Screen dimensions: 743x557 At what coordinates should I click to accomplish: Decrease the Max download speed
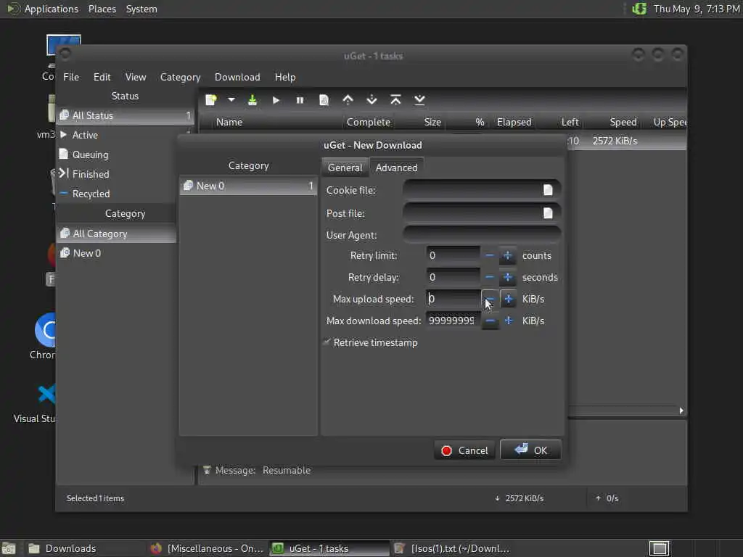(490, 321)
